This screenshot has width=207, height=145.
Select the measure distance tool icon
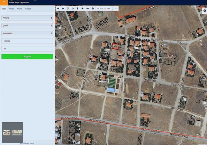pos(87,8)
